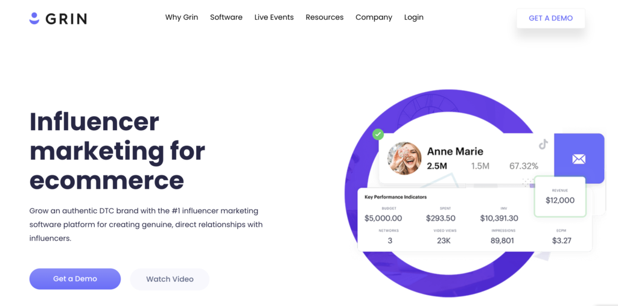Open the Software menu
This screenshot has width=618, height=306.
[x=226, y=17]
